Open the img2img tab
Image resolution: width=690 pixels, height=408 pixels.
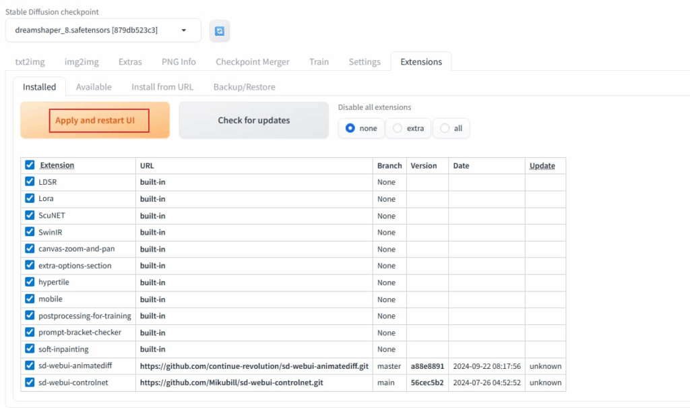[x=82, y=61]
